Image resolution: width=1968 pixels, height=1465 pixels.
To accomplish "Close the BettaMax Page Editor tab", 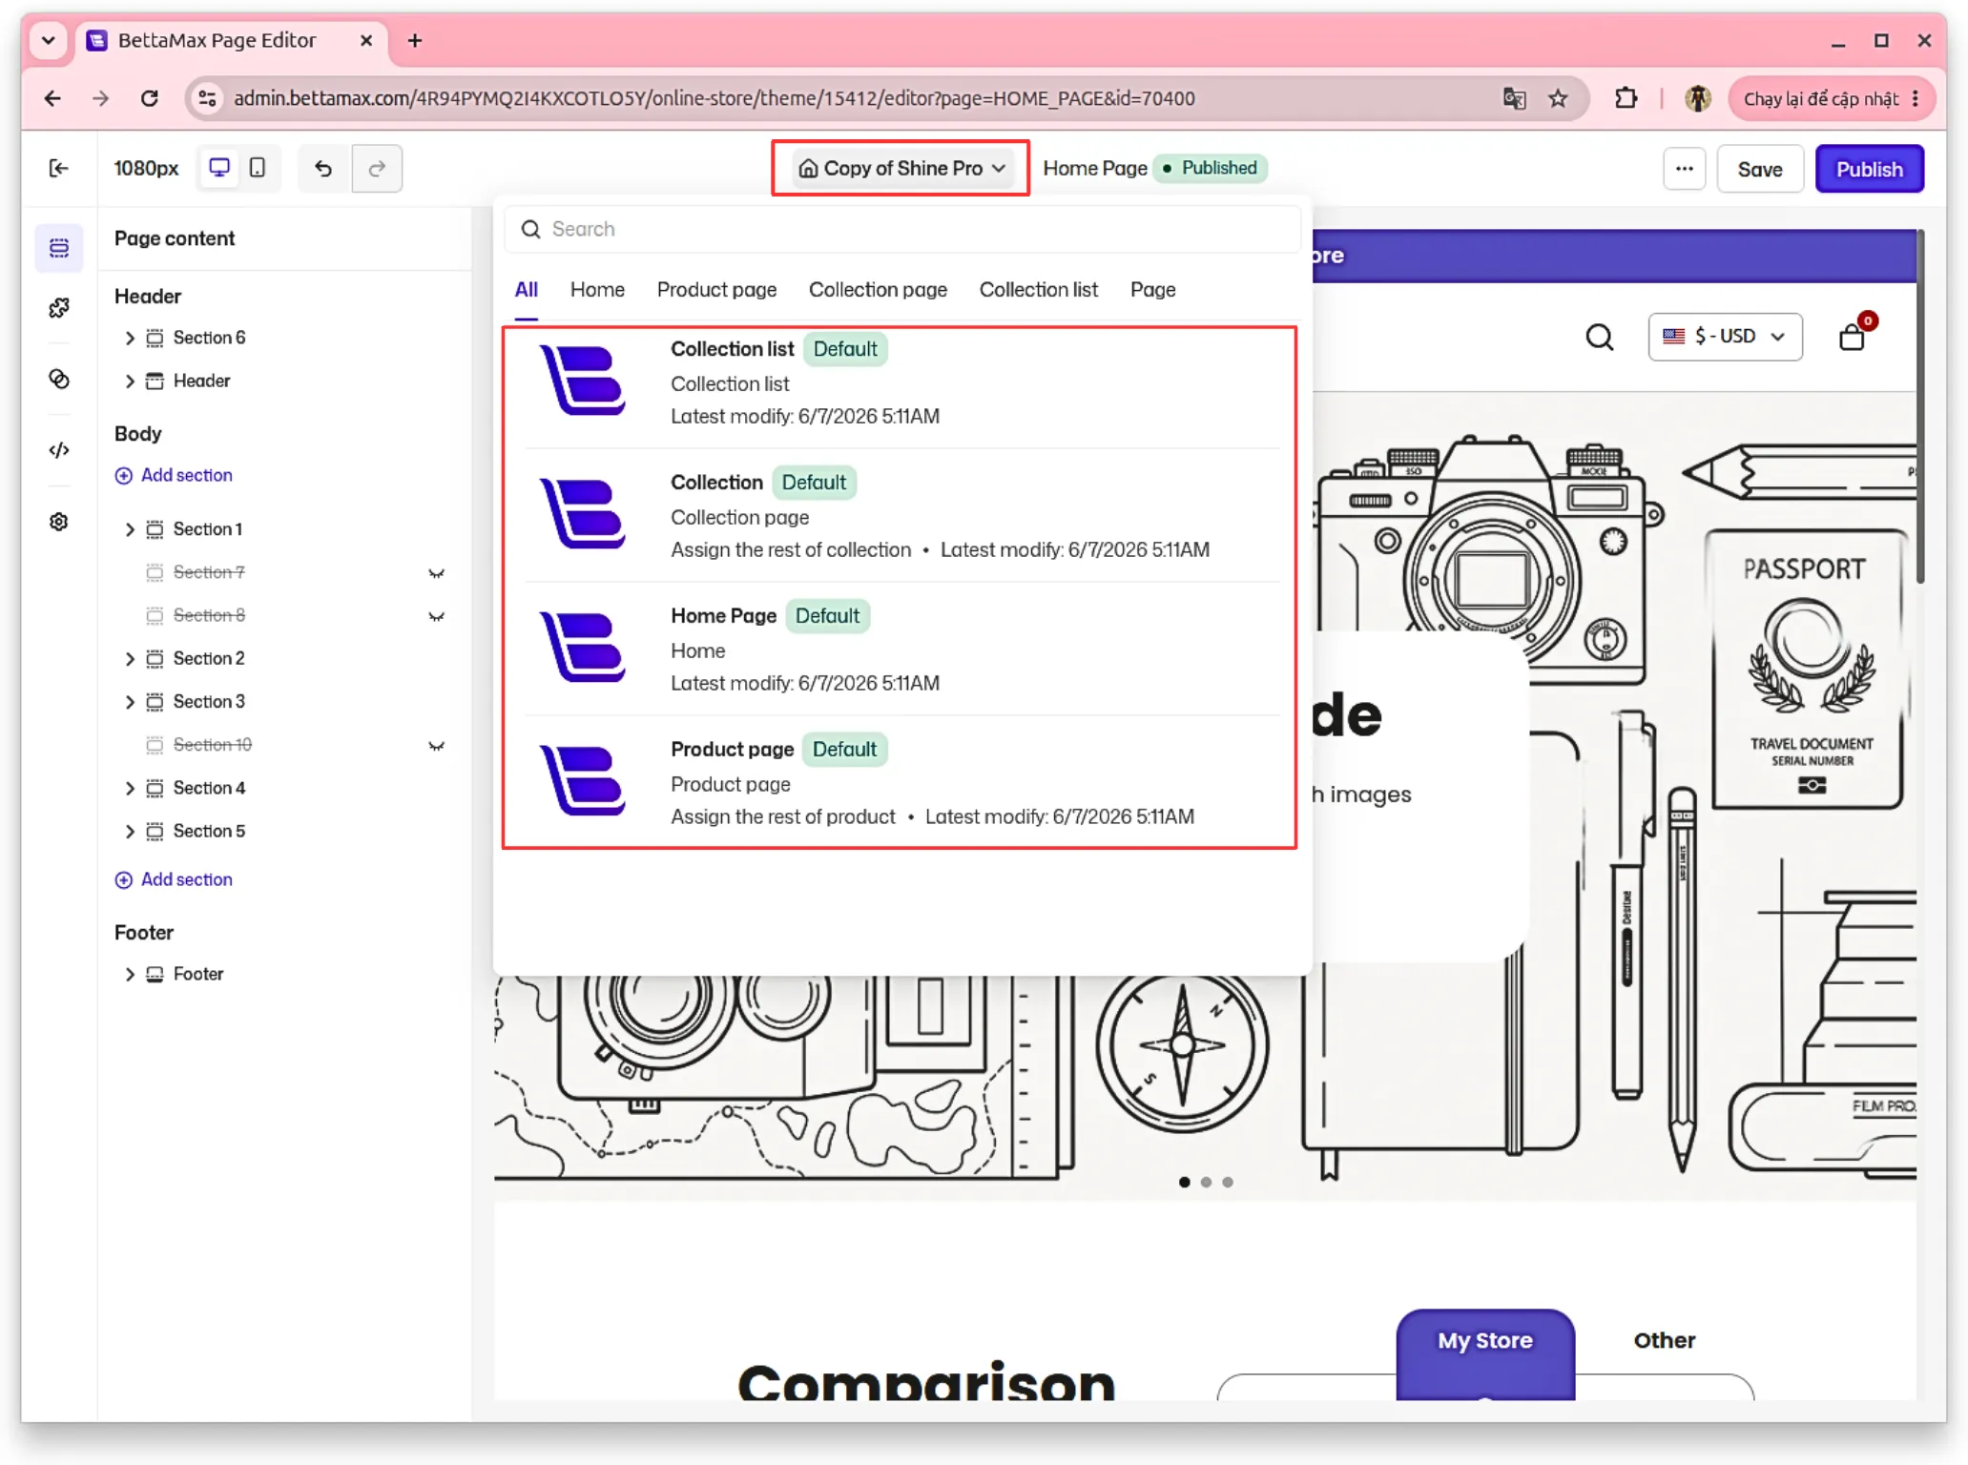I will coord(366,41).
